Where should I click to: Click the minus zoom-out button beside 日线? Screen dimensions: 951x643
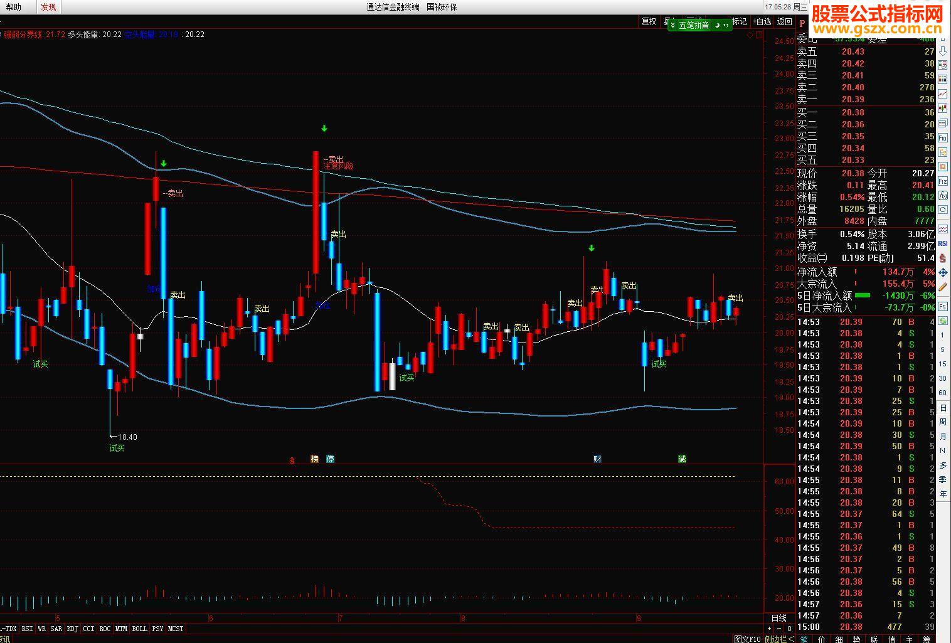coord(779,629)
